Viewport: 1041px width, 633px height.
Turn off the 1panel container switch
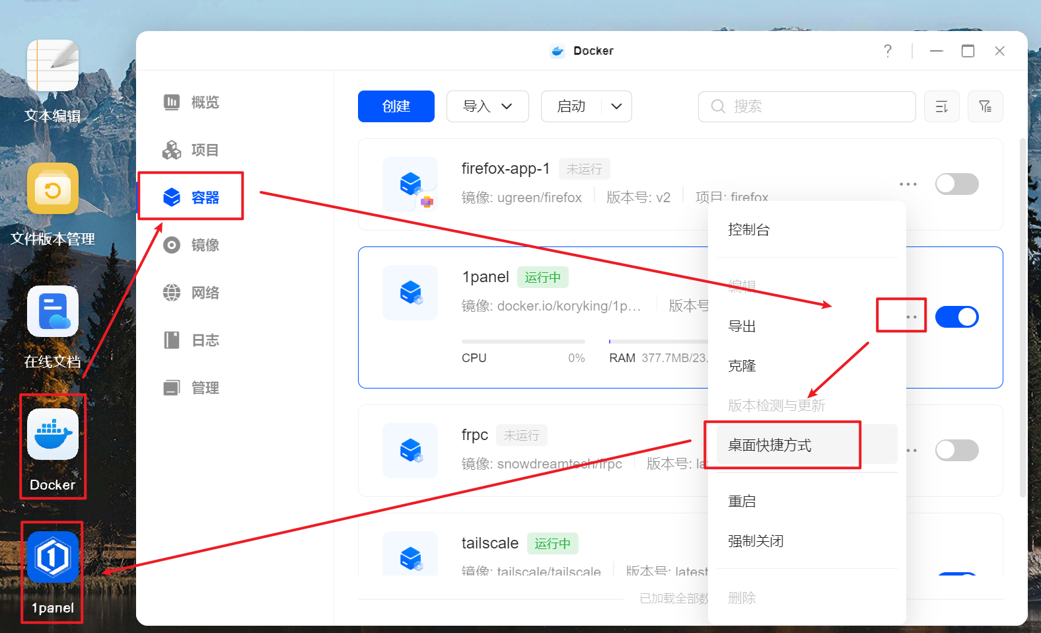[956, 317]
